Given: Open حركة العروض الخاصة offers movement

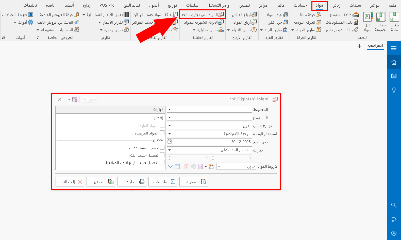Looking at the screenshot, I should click(x=59, y=15).
